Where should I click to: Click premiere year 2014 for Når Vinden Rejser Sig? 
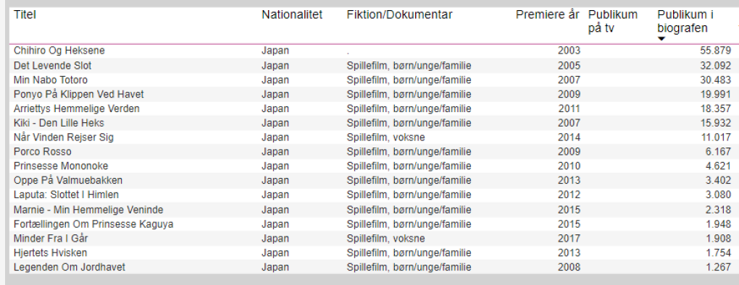coord(569,137)
